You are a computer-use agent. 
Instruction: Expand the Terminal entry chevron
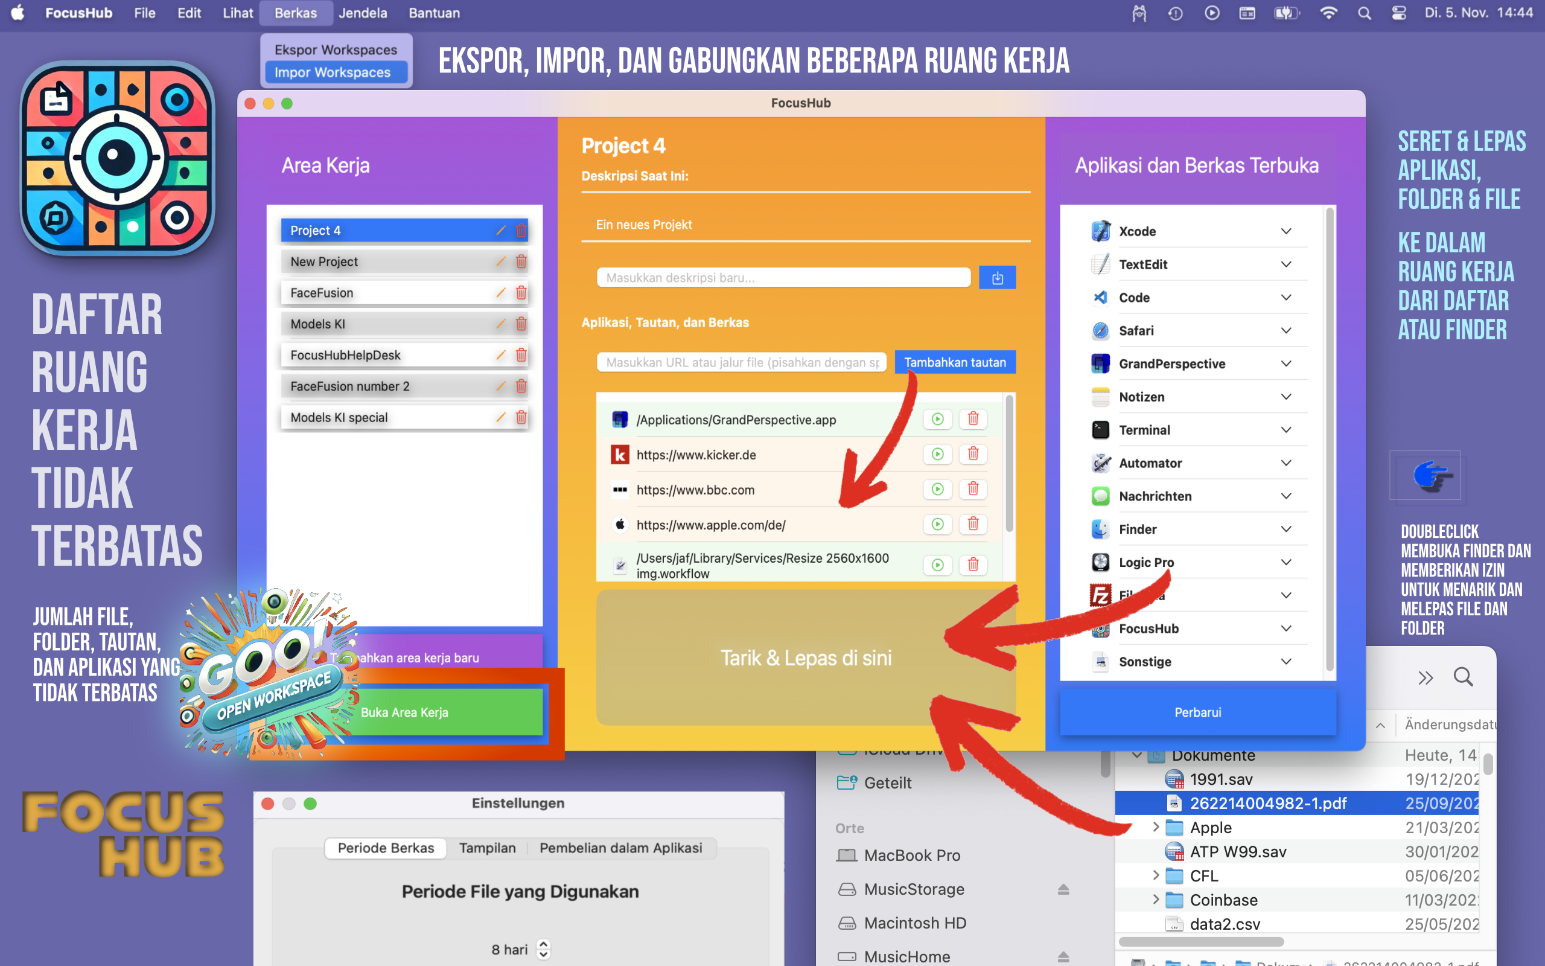tap(1286, 430)
